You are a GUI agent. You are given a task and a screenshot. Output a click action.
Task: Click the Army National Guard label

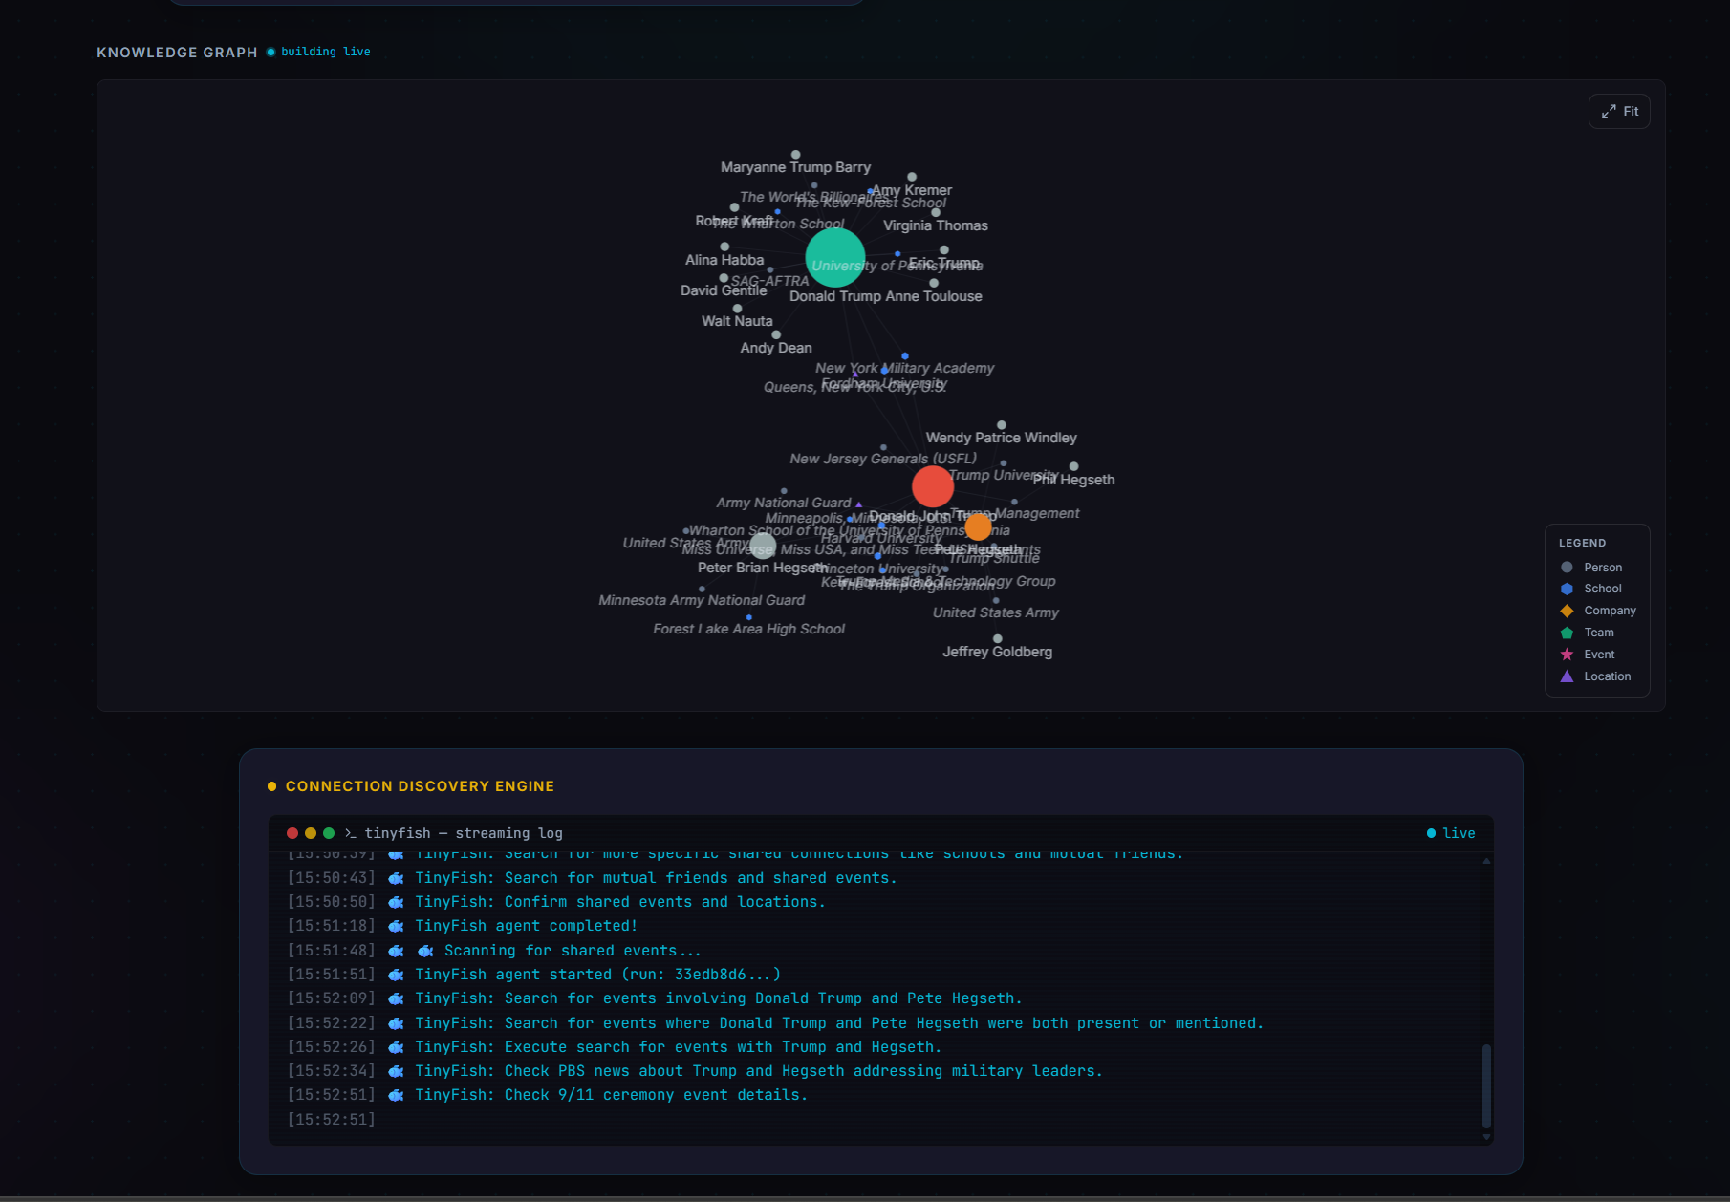(x=784, y=503)
